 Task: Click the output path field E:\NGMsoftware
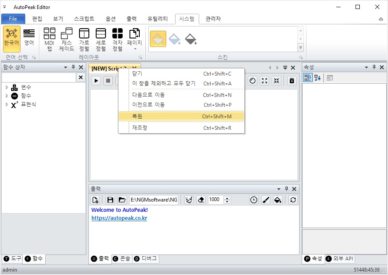(x=154, y=200)
